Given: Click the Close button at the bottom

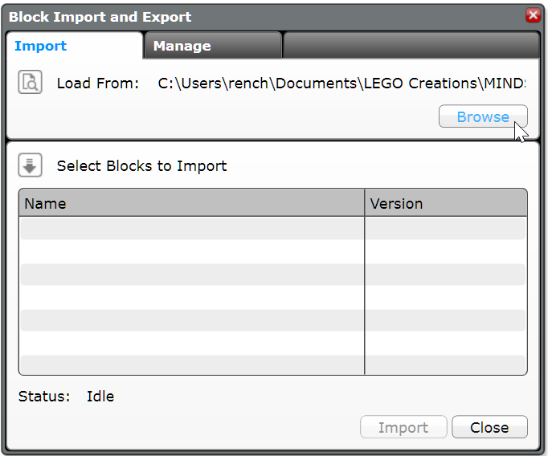Looking at the screenshot, I should [x=489, y=427].
